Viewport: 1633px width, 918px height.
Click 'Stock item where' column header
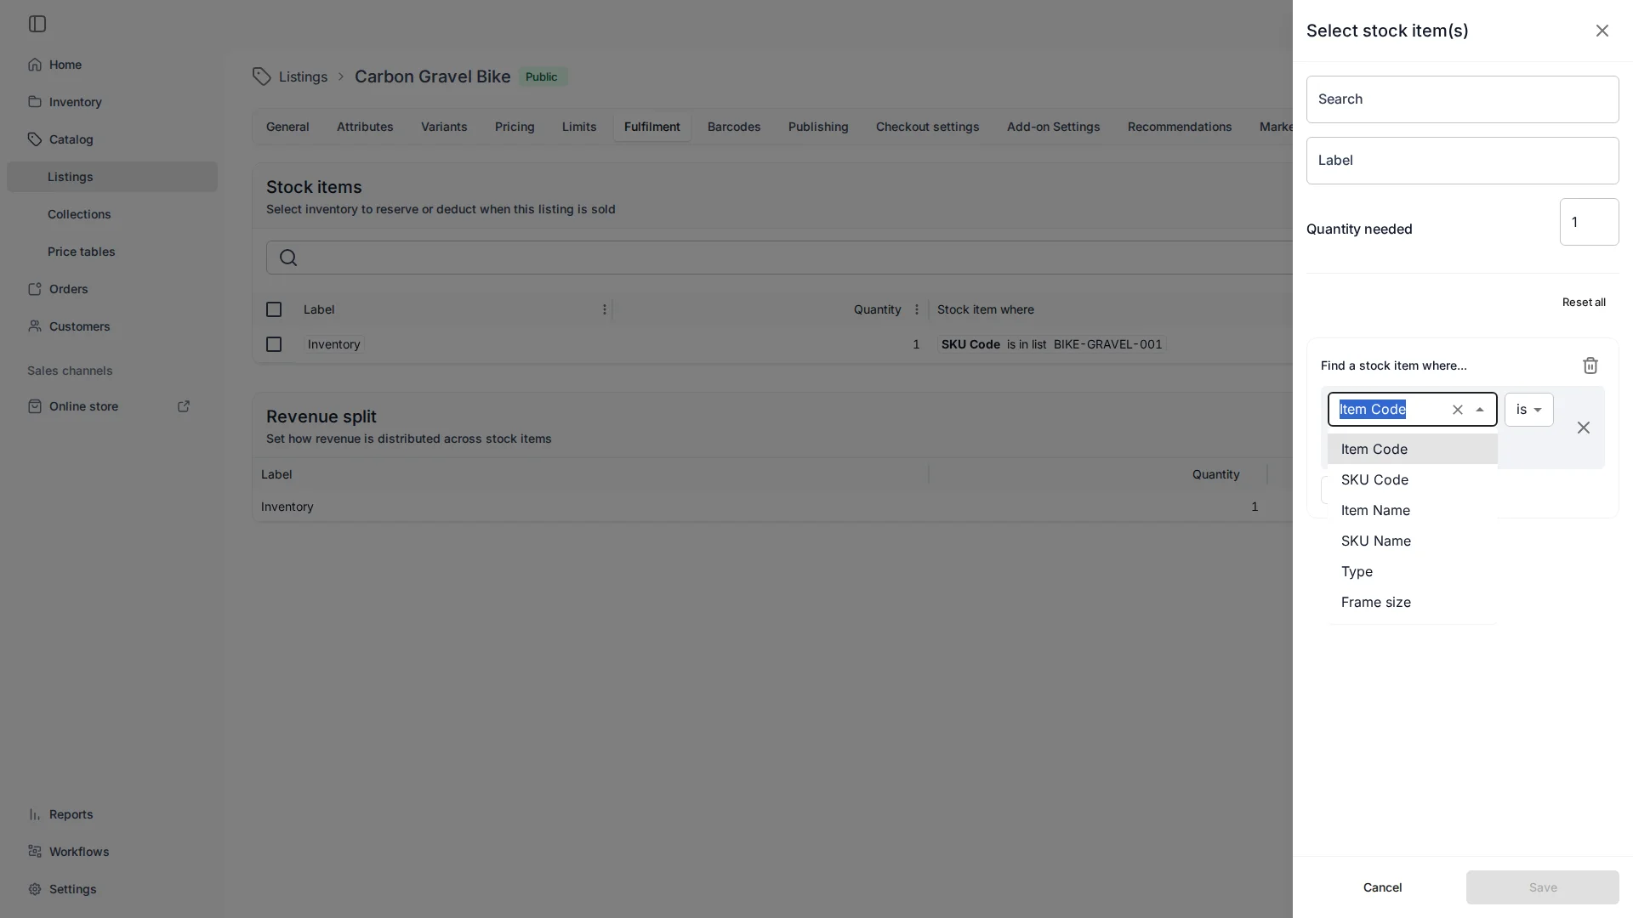coord(986,309)
